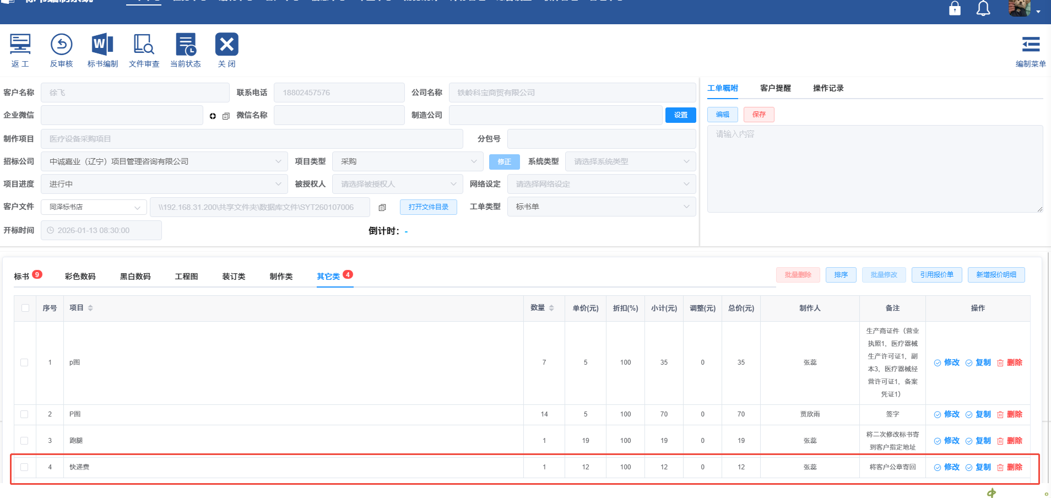The height and width of the screenshot is (498, 1051).
Task: Select the 工单嘱咐 tab
Action: pyautogui.click(x=723, y=88)
